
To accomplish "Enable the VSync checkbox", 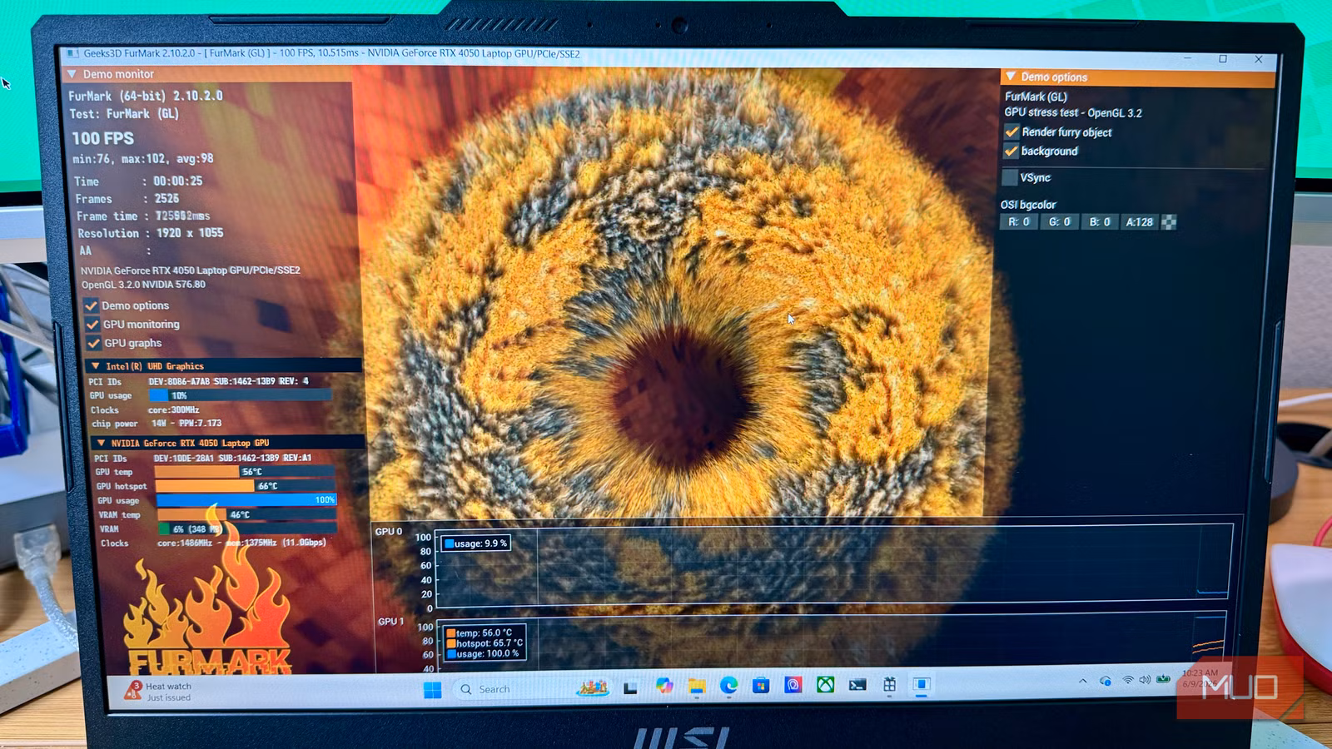I will click(1010, 177).
